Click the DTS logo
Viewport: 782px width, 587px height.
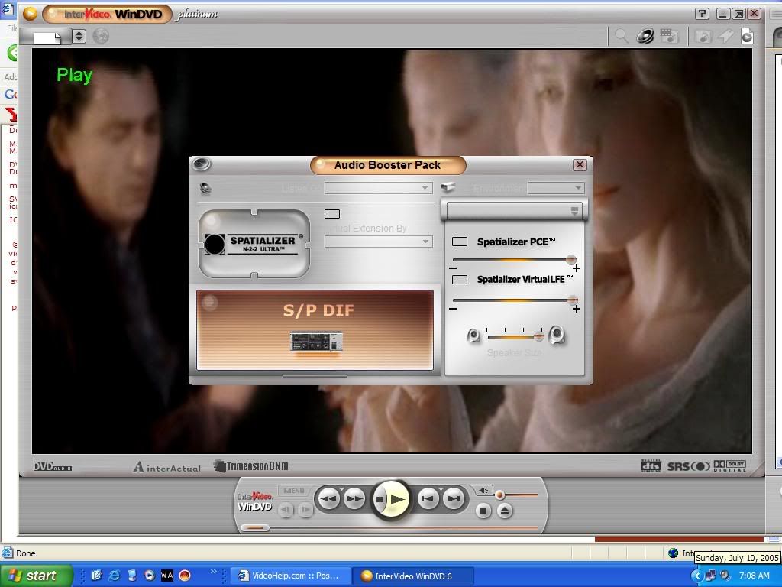(651, 466)
